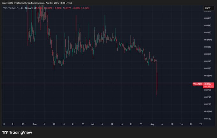Viewport: 217px width, 138px height.
Task: Click the 0.0340 price axis label
Action: tap(208, 61)
